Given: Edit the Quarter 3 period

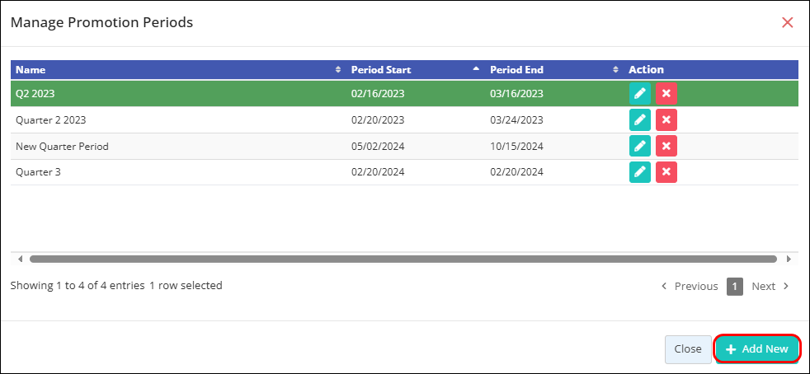Looking at the screenshot, I should [639, 172].
